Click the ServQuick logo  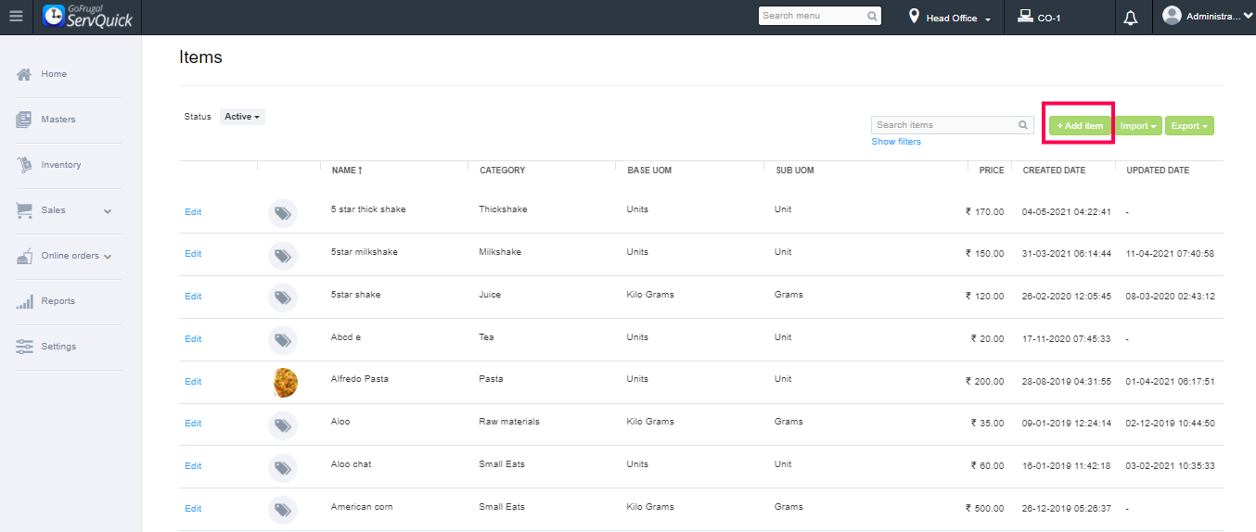tap(90, 17)
